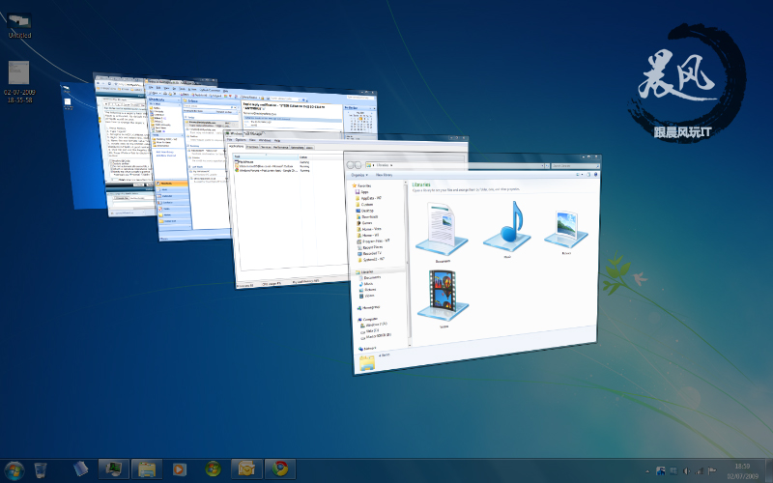The image size is (773, 483).
Task: Open the Music library note icon
Action: 508,226
